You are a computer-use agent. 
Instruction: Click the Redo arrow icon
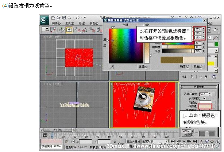[x=78, y=18]
